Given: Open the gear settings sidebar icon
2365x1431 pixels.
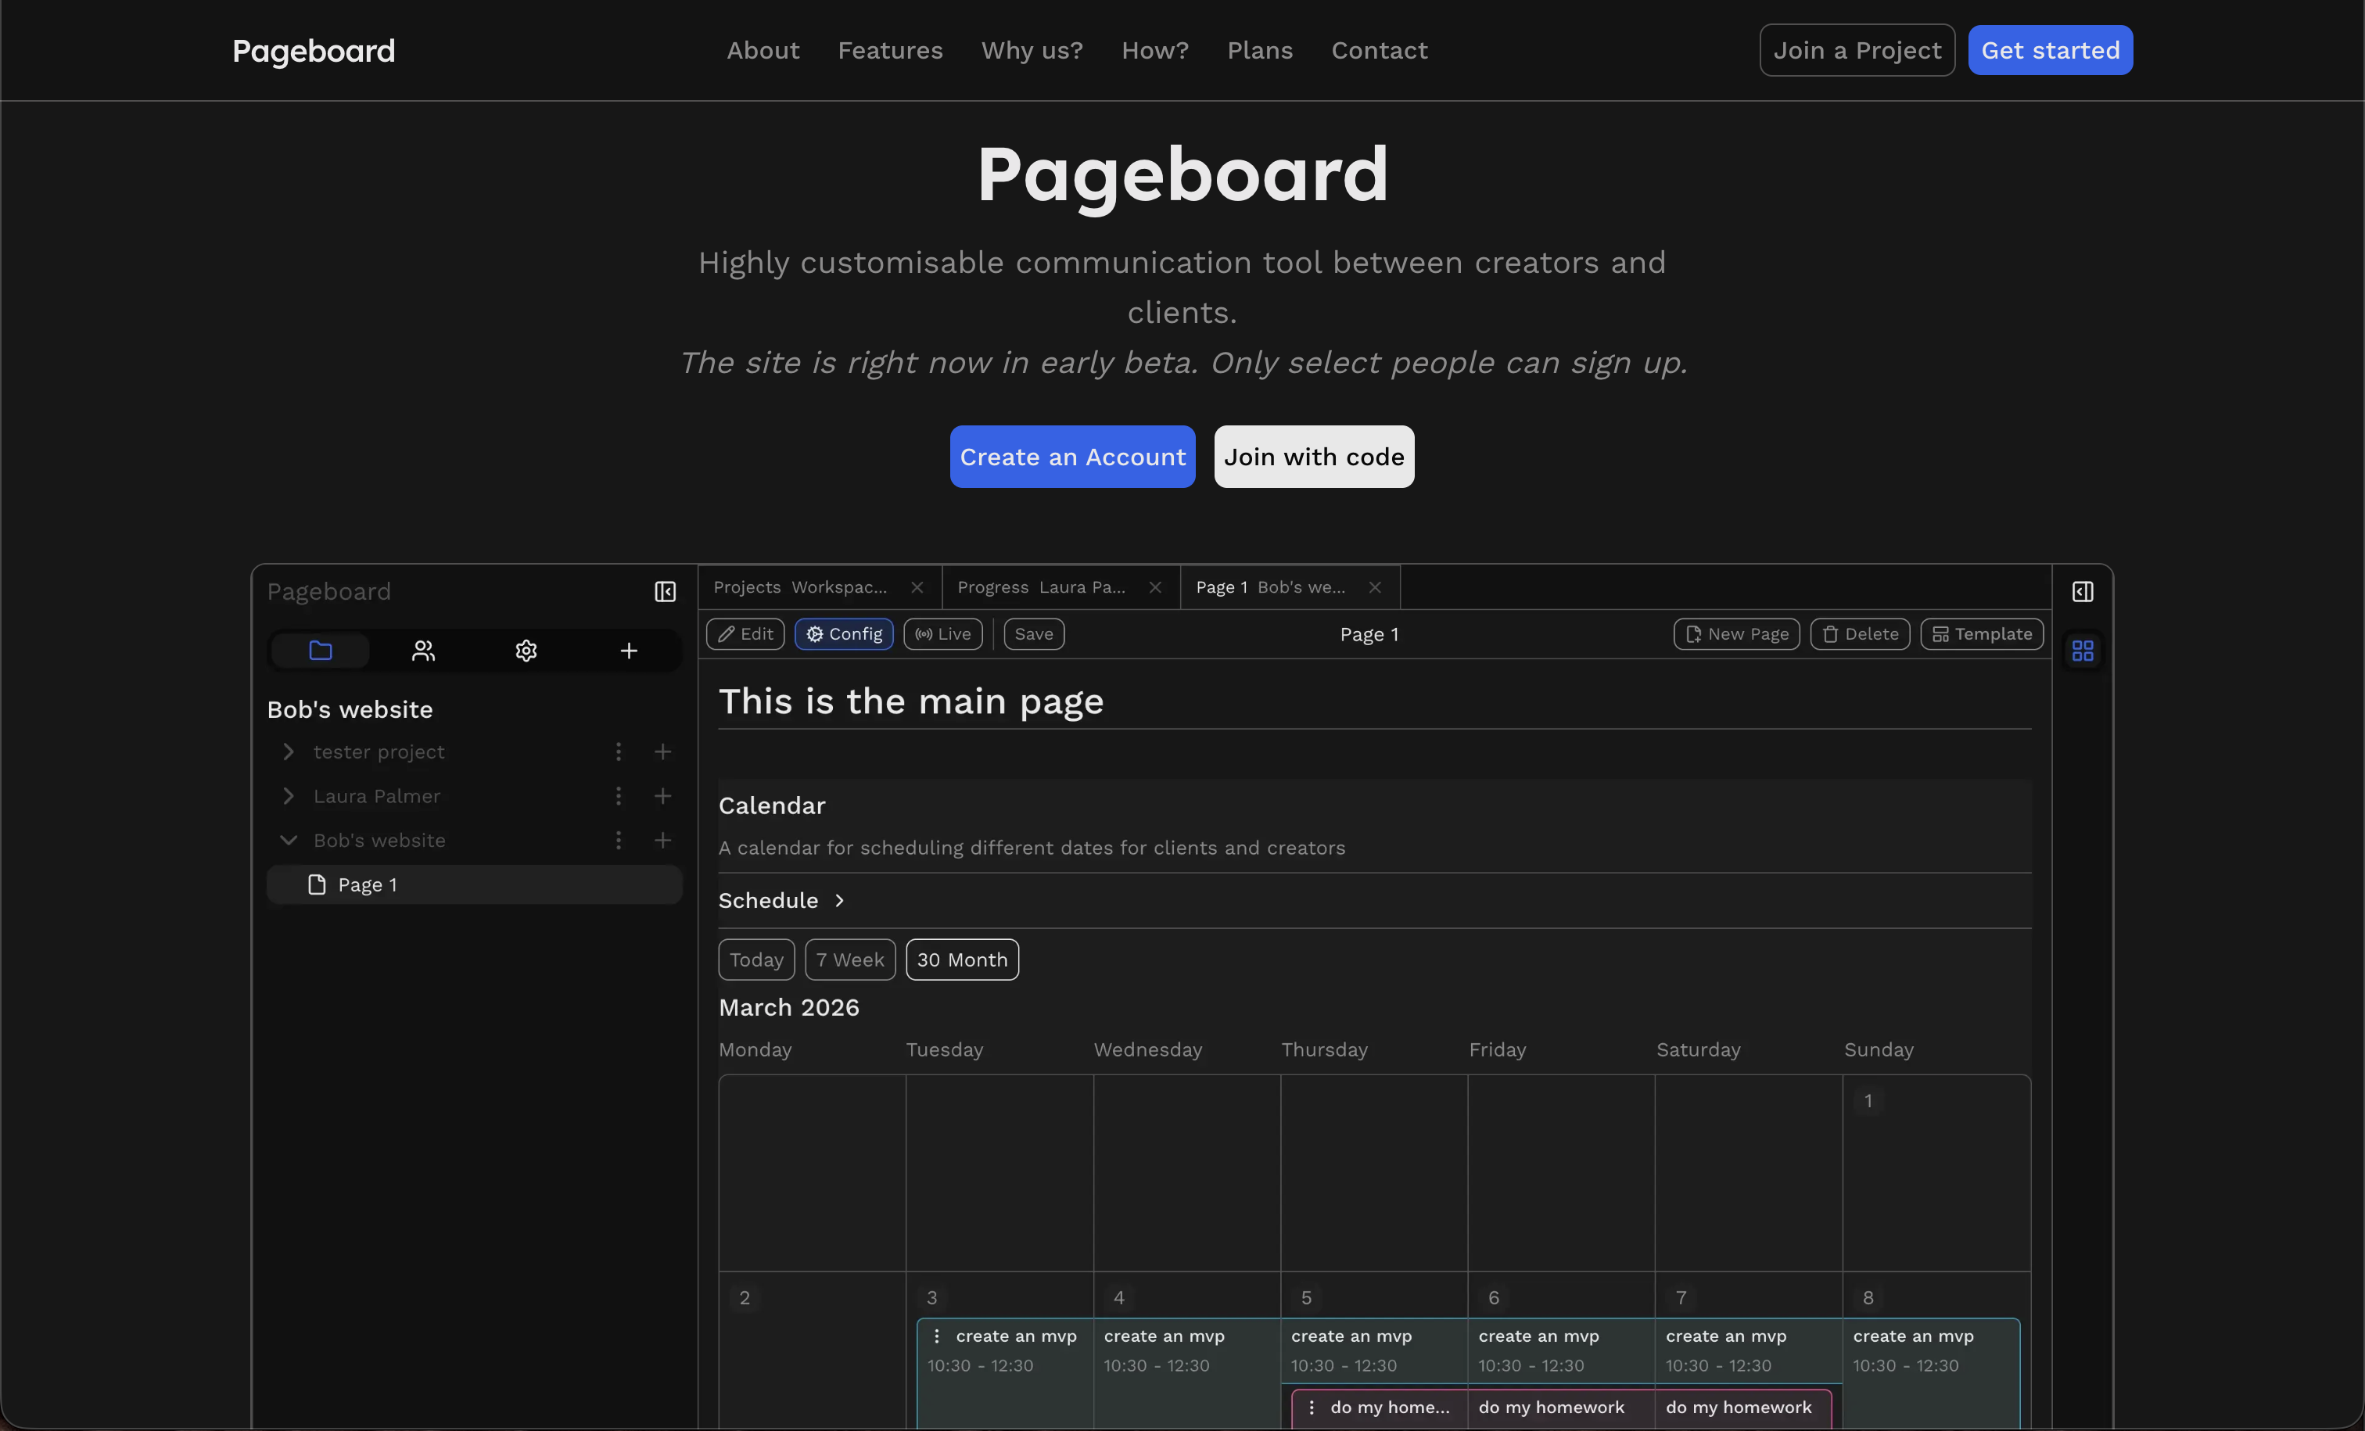Looking at the screenshot, I should (x=526, y=651).
